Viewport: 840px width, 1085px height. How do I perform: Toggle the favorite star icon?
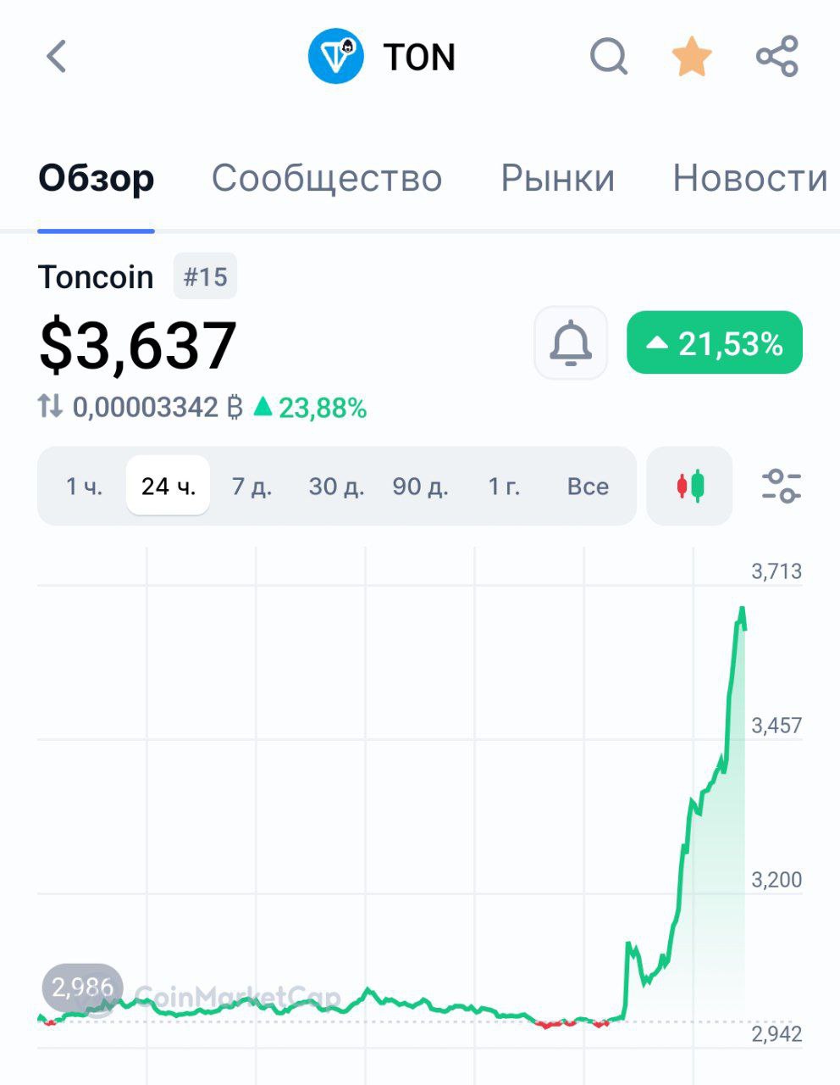692,57
